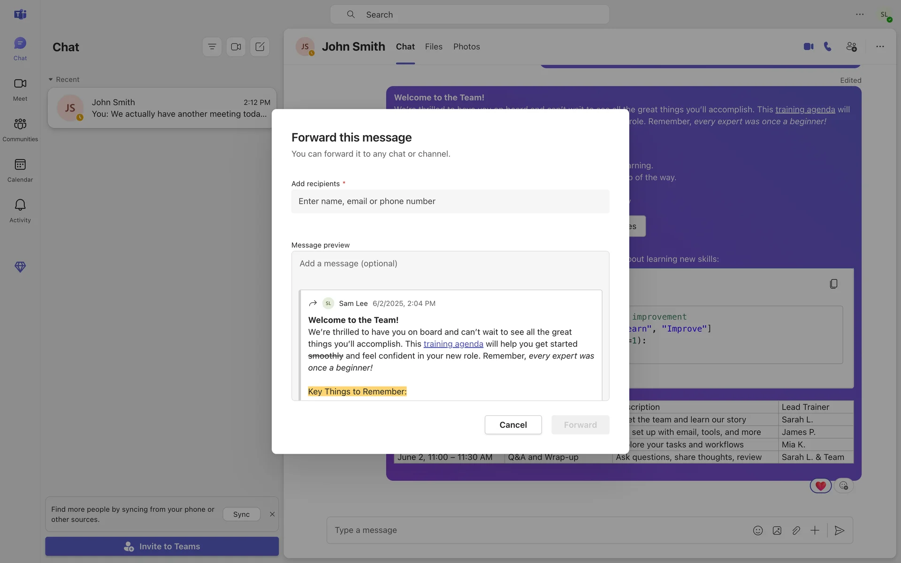Viewport: 901px width, 563px height.
Task: Open the chat list filter icon
Action: [212, 46]
